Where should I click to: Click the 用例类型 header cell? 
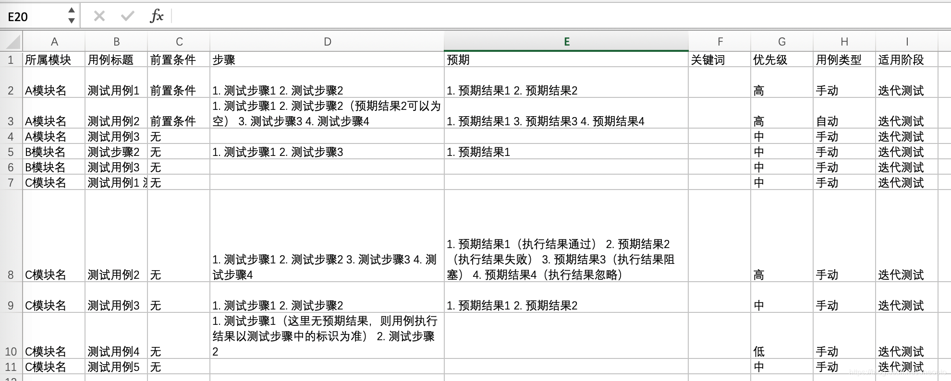tap(844, 60)
